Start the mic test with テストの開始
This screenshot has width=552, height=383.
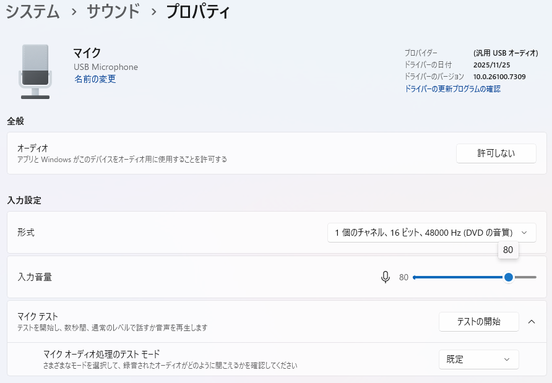[x=478, y=322]
